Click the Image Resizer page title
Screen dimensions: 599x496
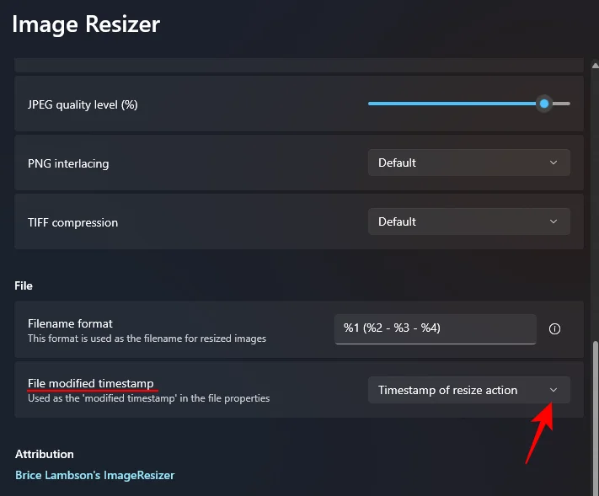pyautogui.click(x=86, y=24)
